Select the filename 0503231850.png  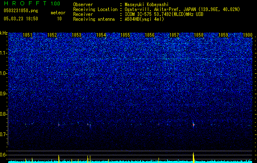tap(21, 11)
